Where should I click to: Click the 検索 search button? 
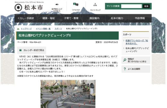pyautogui.click(x=146, y=6)
